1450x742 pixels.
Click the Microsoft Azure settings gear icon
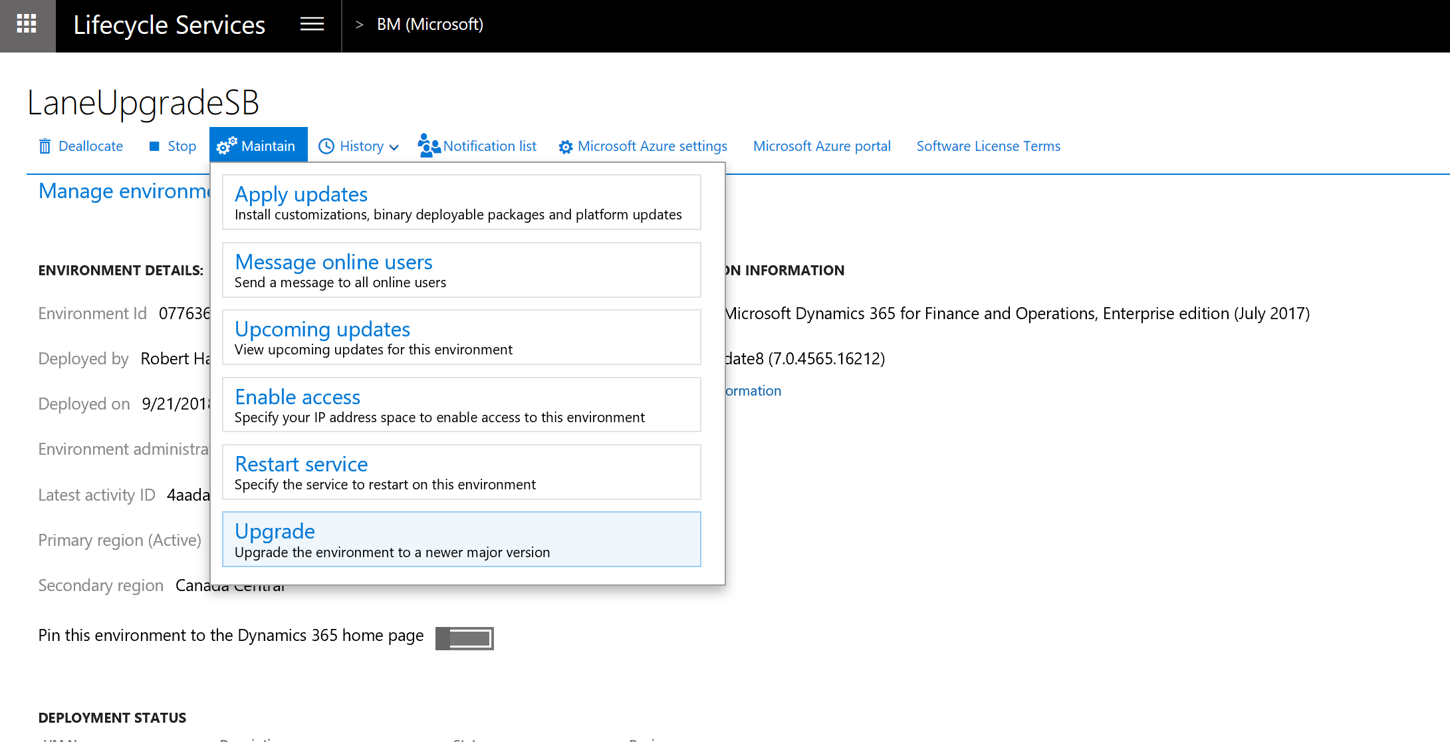(566, 146)
